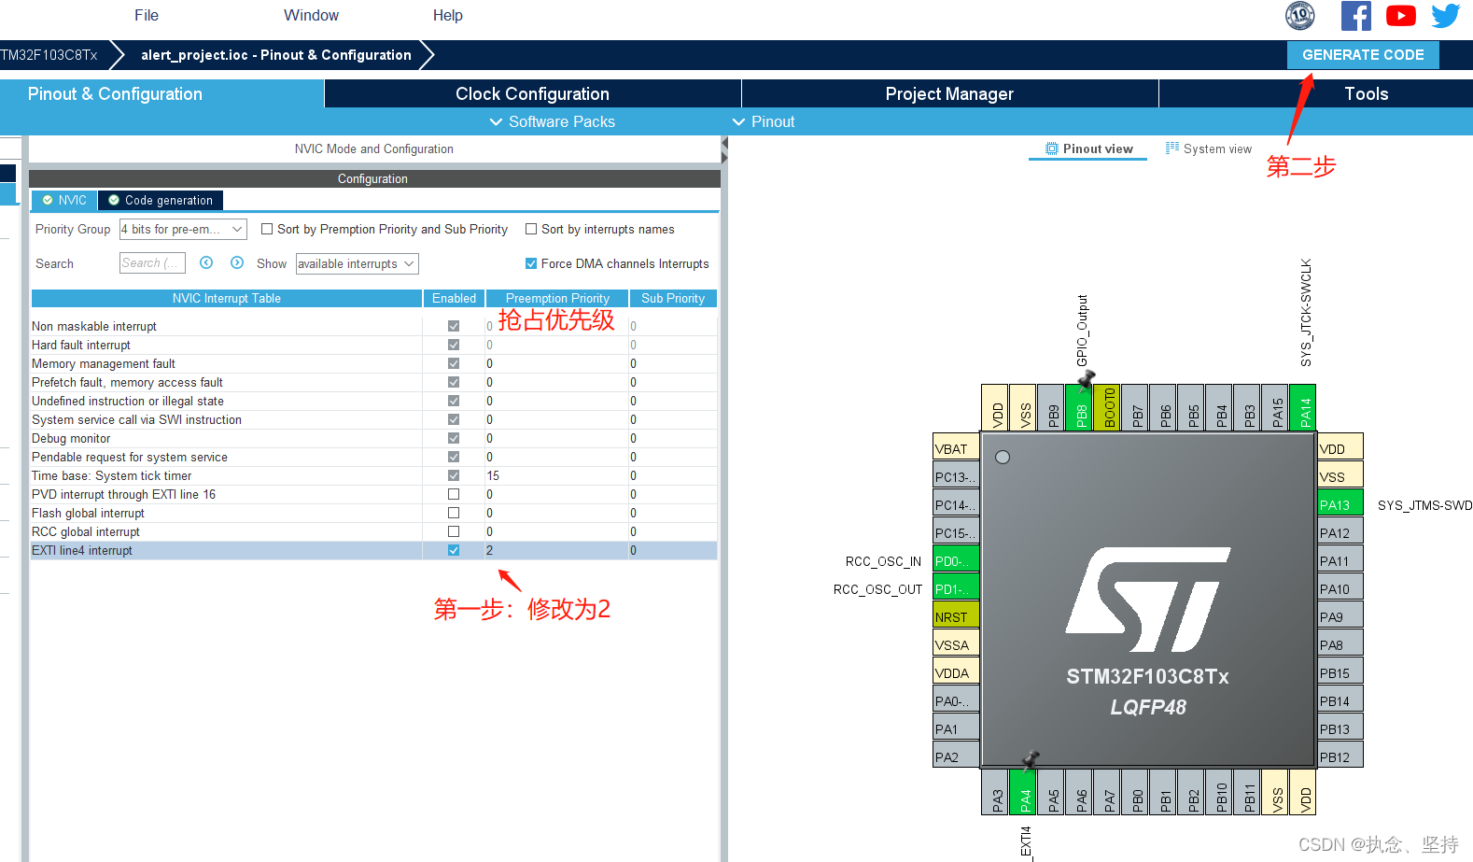The image size is (1473, 862).
Task: Select pin PB9 on the chip
Action: [1052, 408]
